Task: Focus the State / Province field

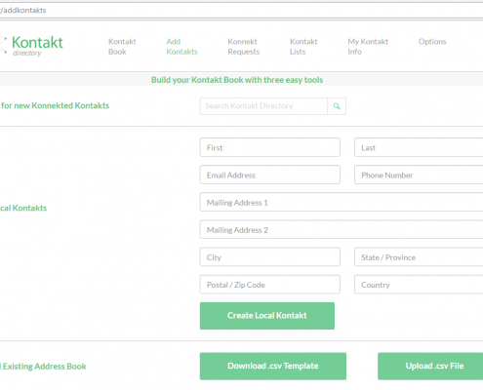Action: 419,257
